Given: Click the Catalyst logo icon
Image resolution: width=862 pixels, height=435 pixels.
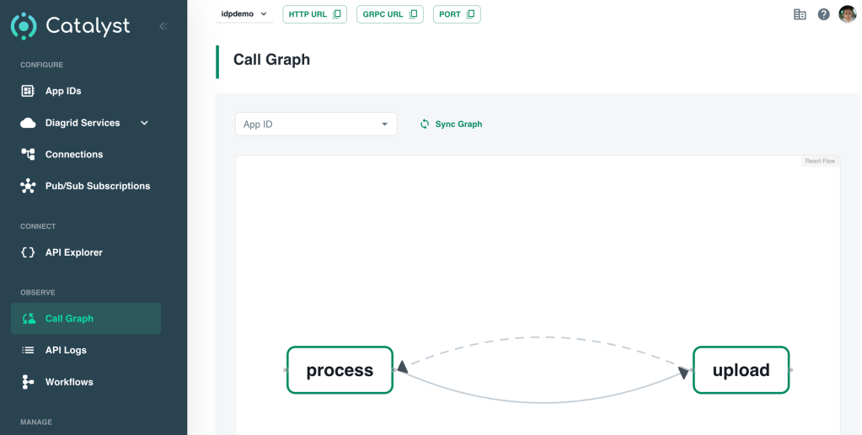Looking at the screenshot, I should [24, 26].
